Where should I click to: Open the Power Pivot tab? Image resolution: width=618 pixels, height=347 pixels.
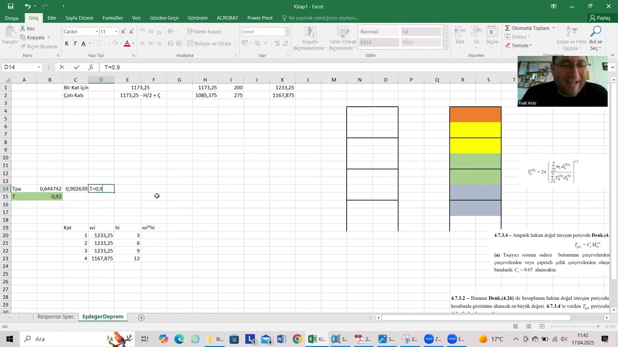(260, 18)
